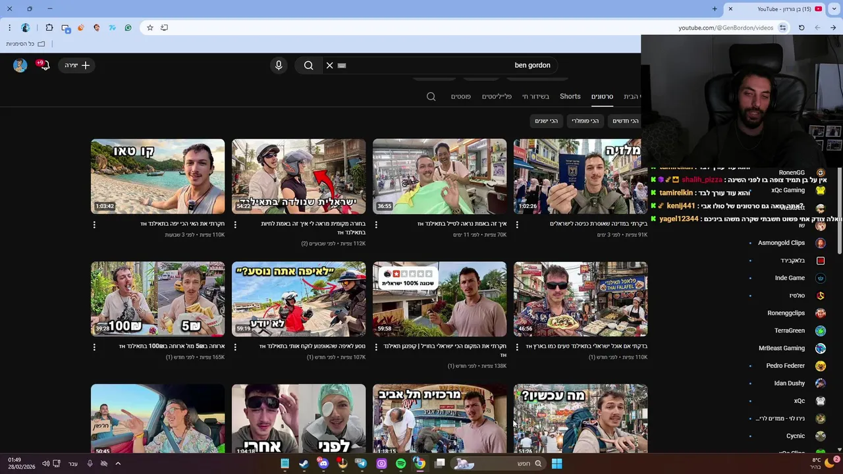Clear the search query with X
The image size is (843, 474).
point(330,65)
